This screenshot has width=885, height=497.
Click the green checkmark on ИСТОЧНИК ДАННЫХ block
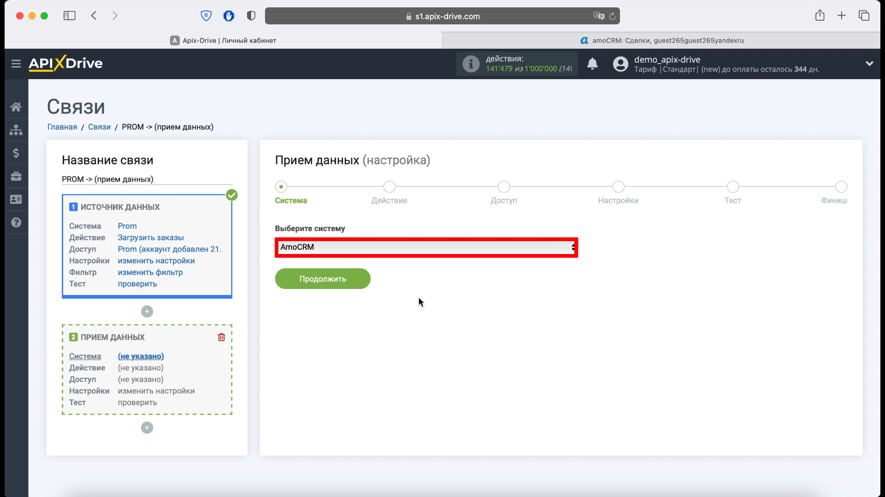click(x=232, y=195)
